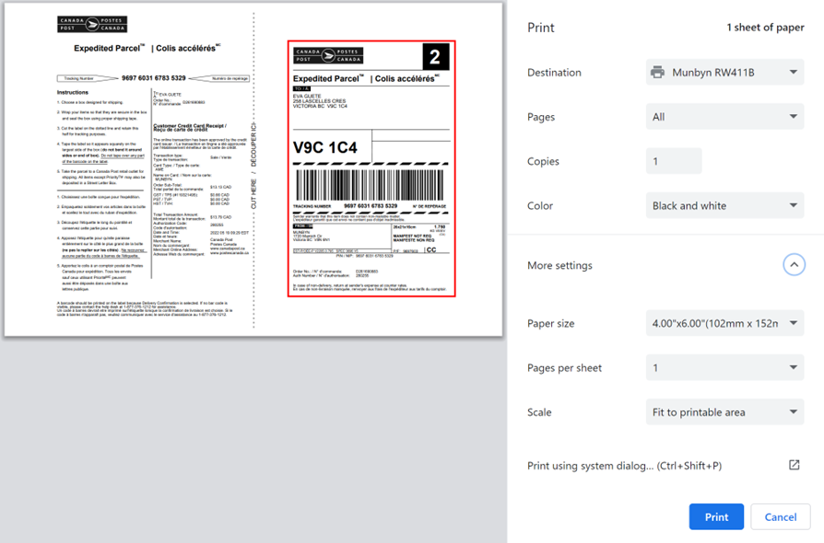Open the Pages dropdown set to All
Viewport: 824px width, 543px height.
click(724, 117)
